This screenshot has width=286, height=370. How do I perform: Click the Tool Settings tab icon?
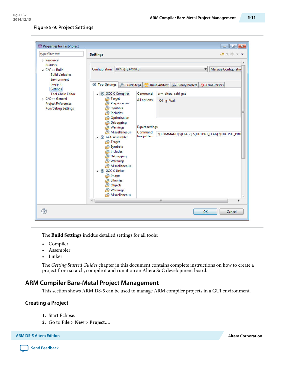(x=94, y=84)
